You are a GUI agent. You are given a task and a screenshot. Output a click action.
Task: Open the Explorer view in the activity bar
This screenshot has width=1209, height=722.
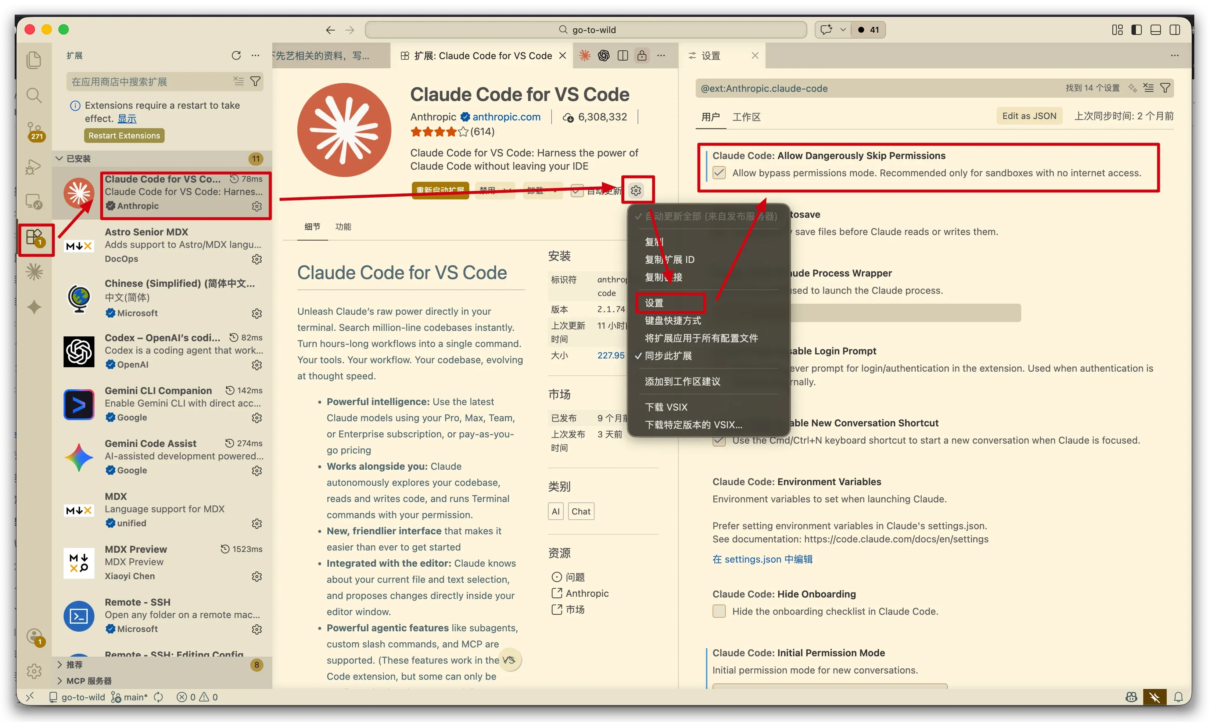(33, 60)
